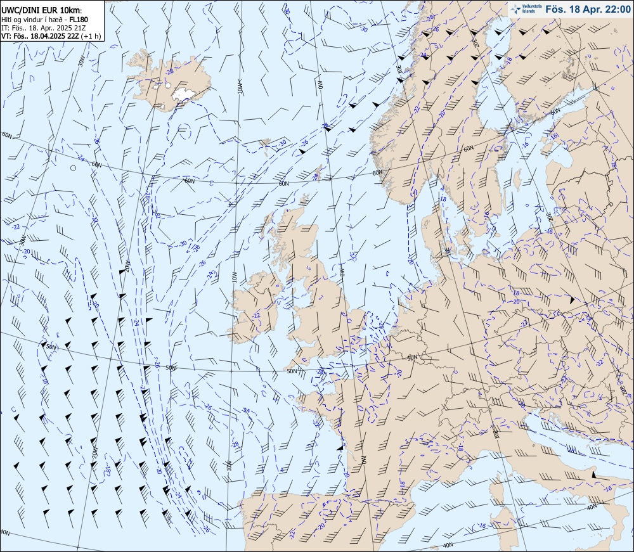The image size is (634, 552).
Task: Click the 'VT: Fös.. 18.04.2025 22Z (+1 h)' line
Action: click(x=51, y=36)
